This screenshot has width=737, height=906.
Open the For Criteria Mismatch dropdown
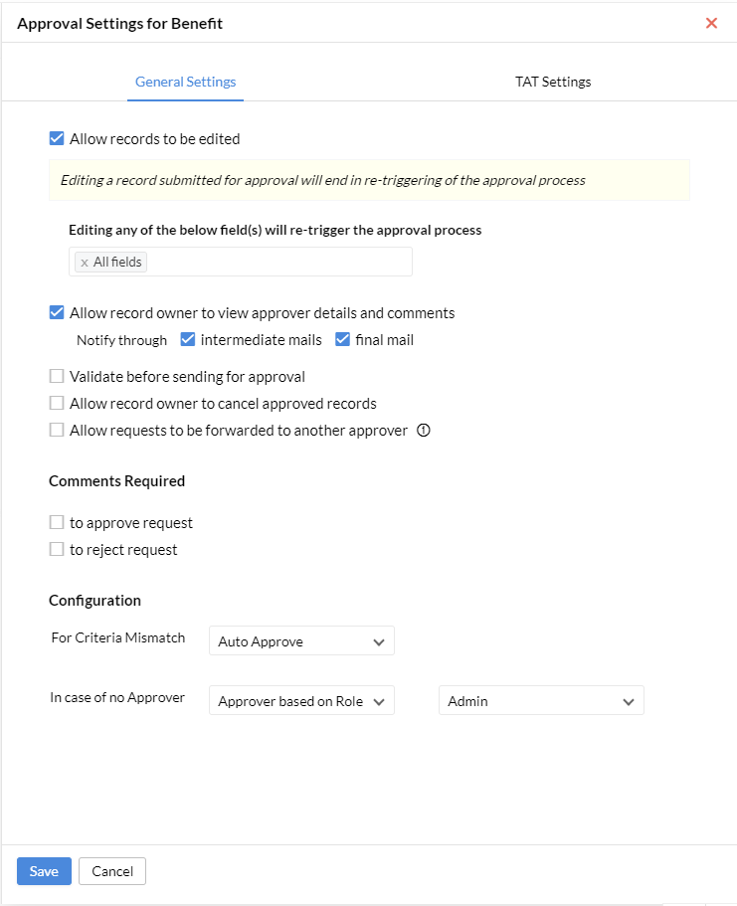click(x=301, y=641)
